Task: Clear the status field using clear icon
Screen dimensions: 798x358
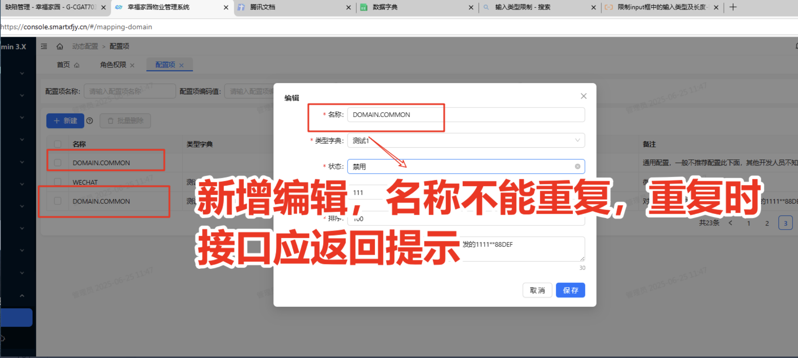Action: 577,166
